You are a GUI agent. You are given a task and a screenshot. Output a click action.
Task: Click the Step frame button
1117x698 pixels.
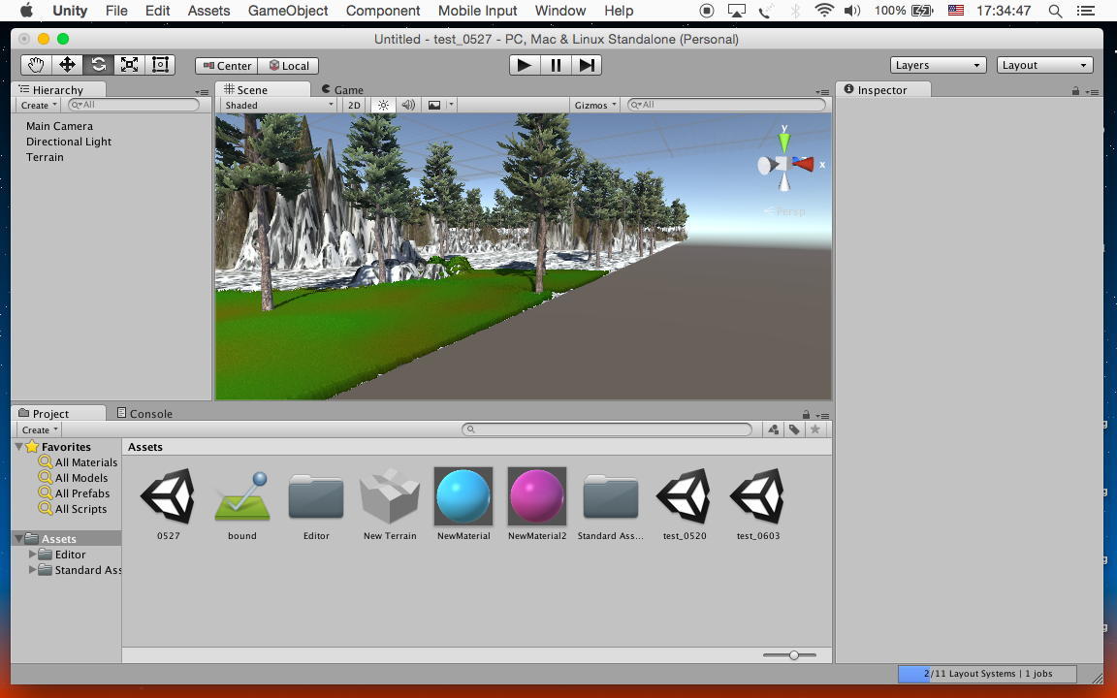point(587,65)
